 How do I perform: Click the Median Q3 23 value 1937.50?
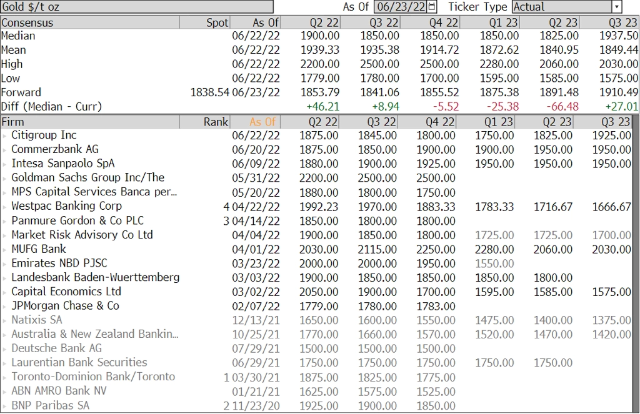click(618, 36)
